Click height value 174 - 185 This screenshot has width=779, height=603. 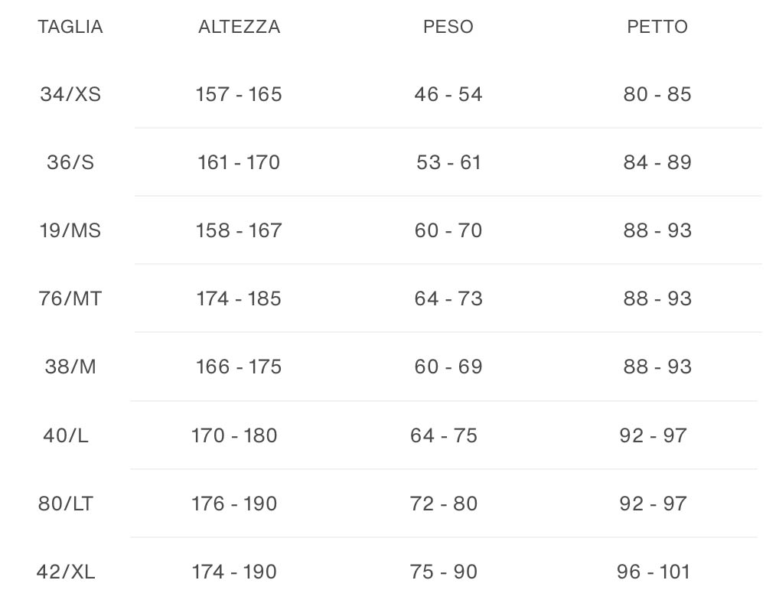coord(239,299)
